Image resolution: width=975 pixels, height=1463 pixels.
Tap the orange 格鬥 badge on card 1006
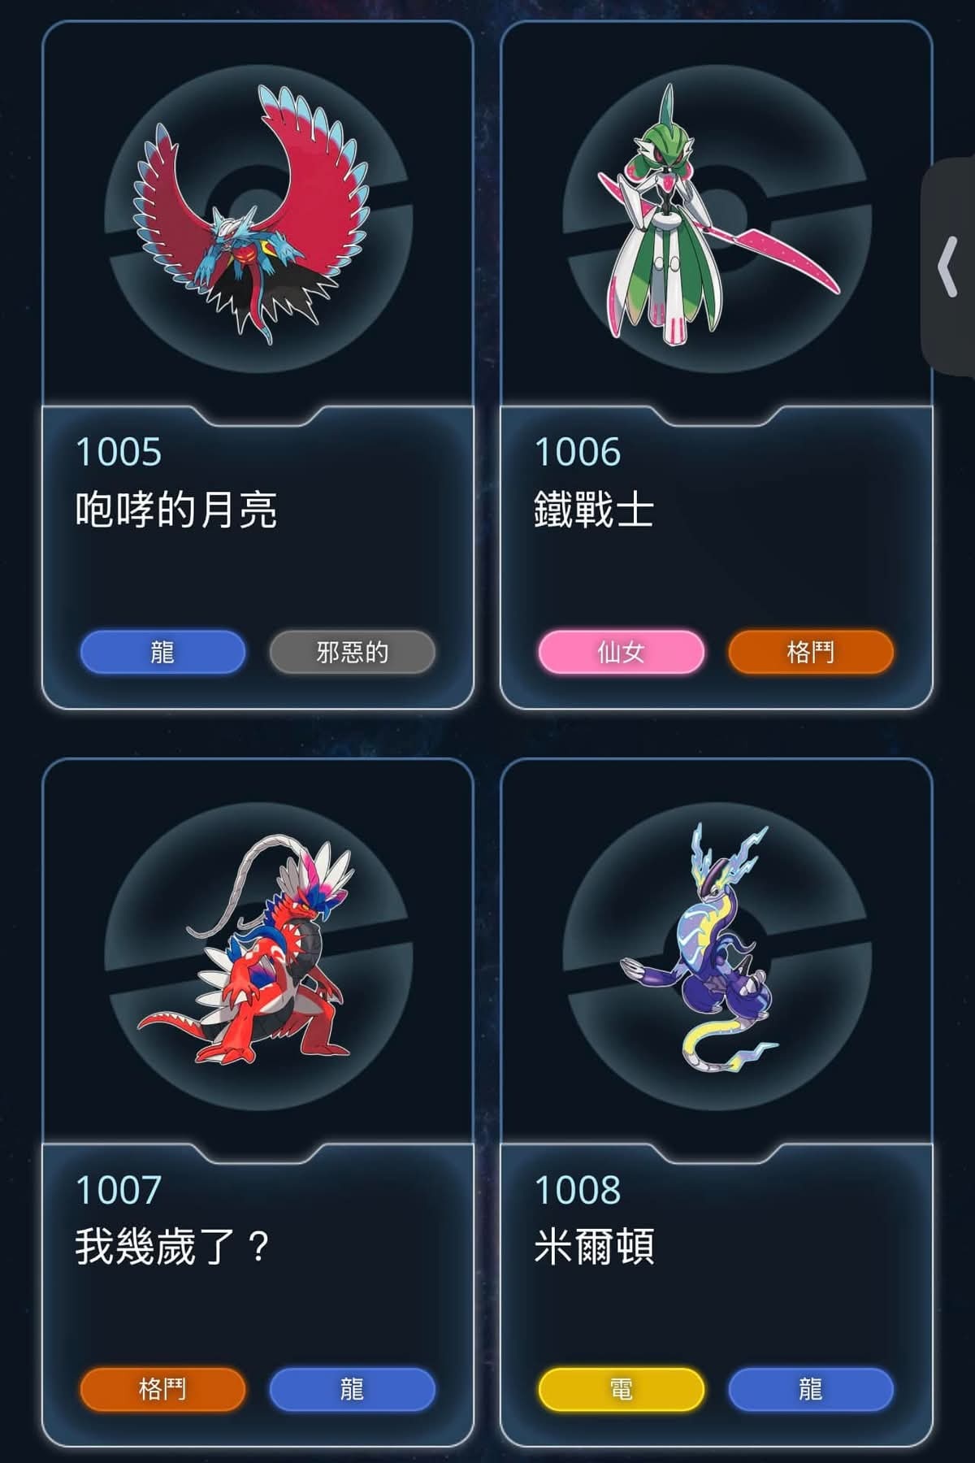point(811,652)
